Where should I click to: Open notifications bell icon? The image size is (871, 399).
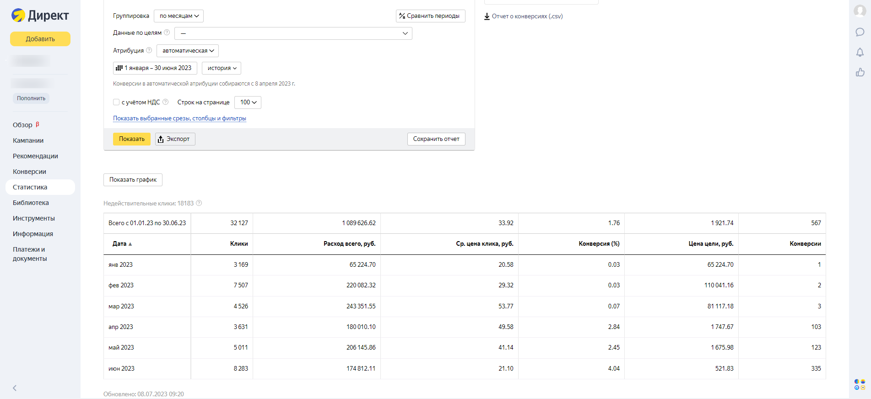[x=860, y=52]
